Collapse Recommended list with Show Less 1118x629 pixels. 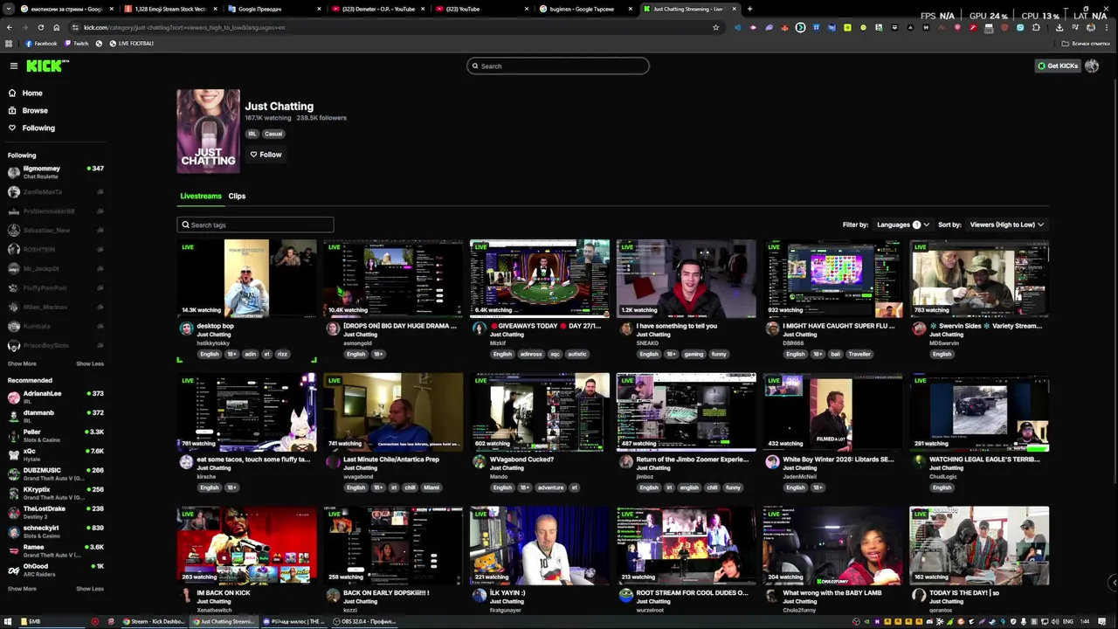coord(90,589)
